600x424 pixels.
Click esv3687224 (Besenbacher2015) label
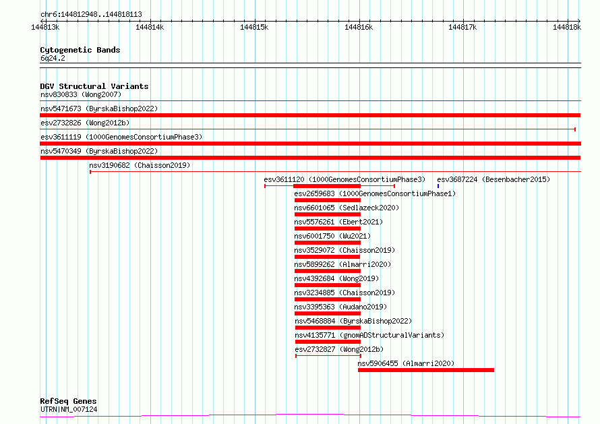click(493, 179)
